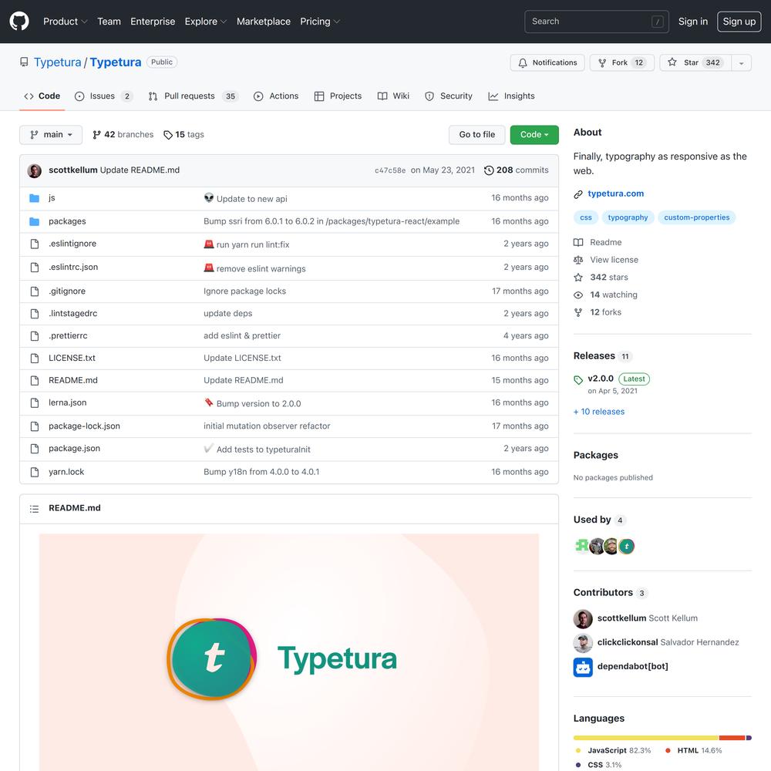
Task: Click the v2.0.0 release tag icon
Action: tap(578, 379)
